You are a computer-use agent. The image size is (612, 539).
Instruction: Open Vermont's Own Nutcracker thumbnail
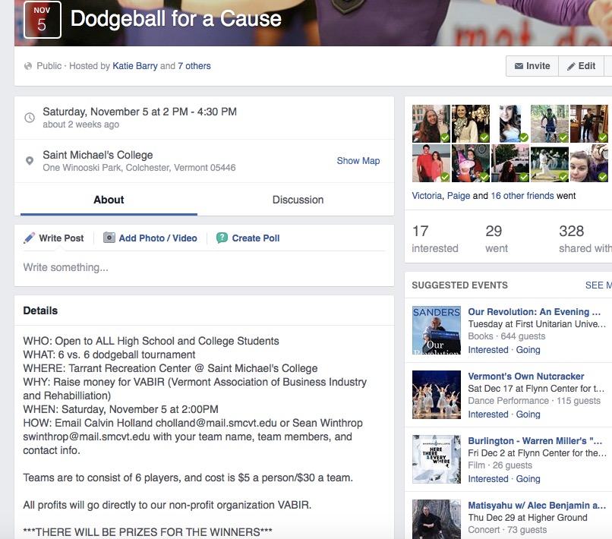pyautogui.click(x=437, y=395)
